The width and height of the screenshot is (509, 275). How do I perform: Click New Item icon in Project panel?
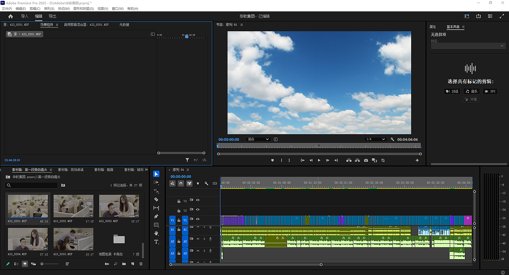[x=132, y=264]
